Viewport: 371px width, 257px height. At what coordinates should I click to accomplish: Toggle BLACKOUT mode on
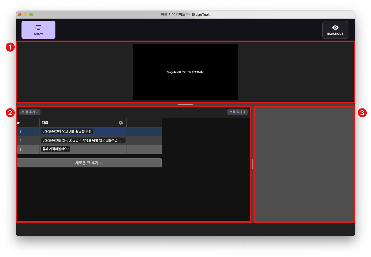click(335, 30)
